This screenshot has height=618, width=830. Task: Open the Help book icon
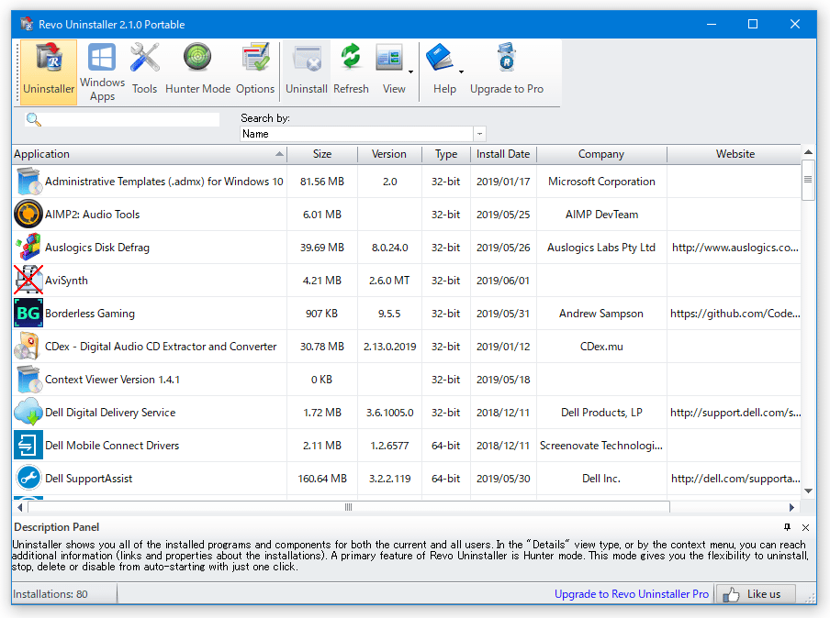[440, 58]
